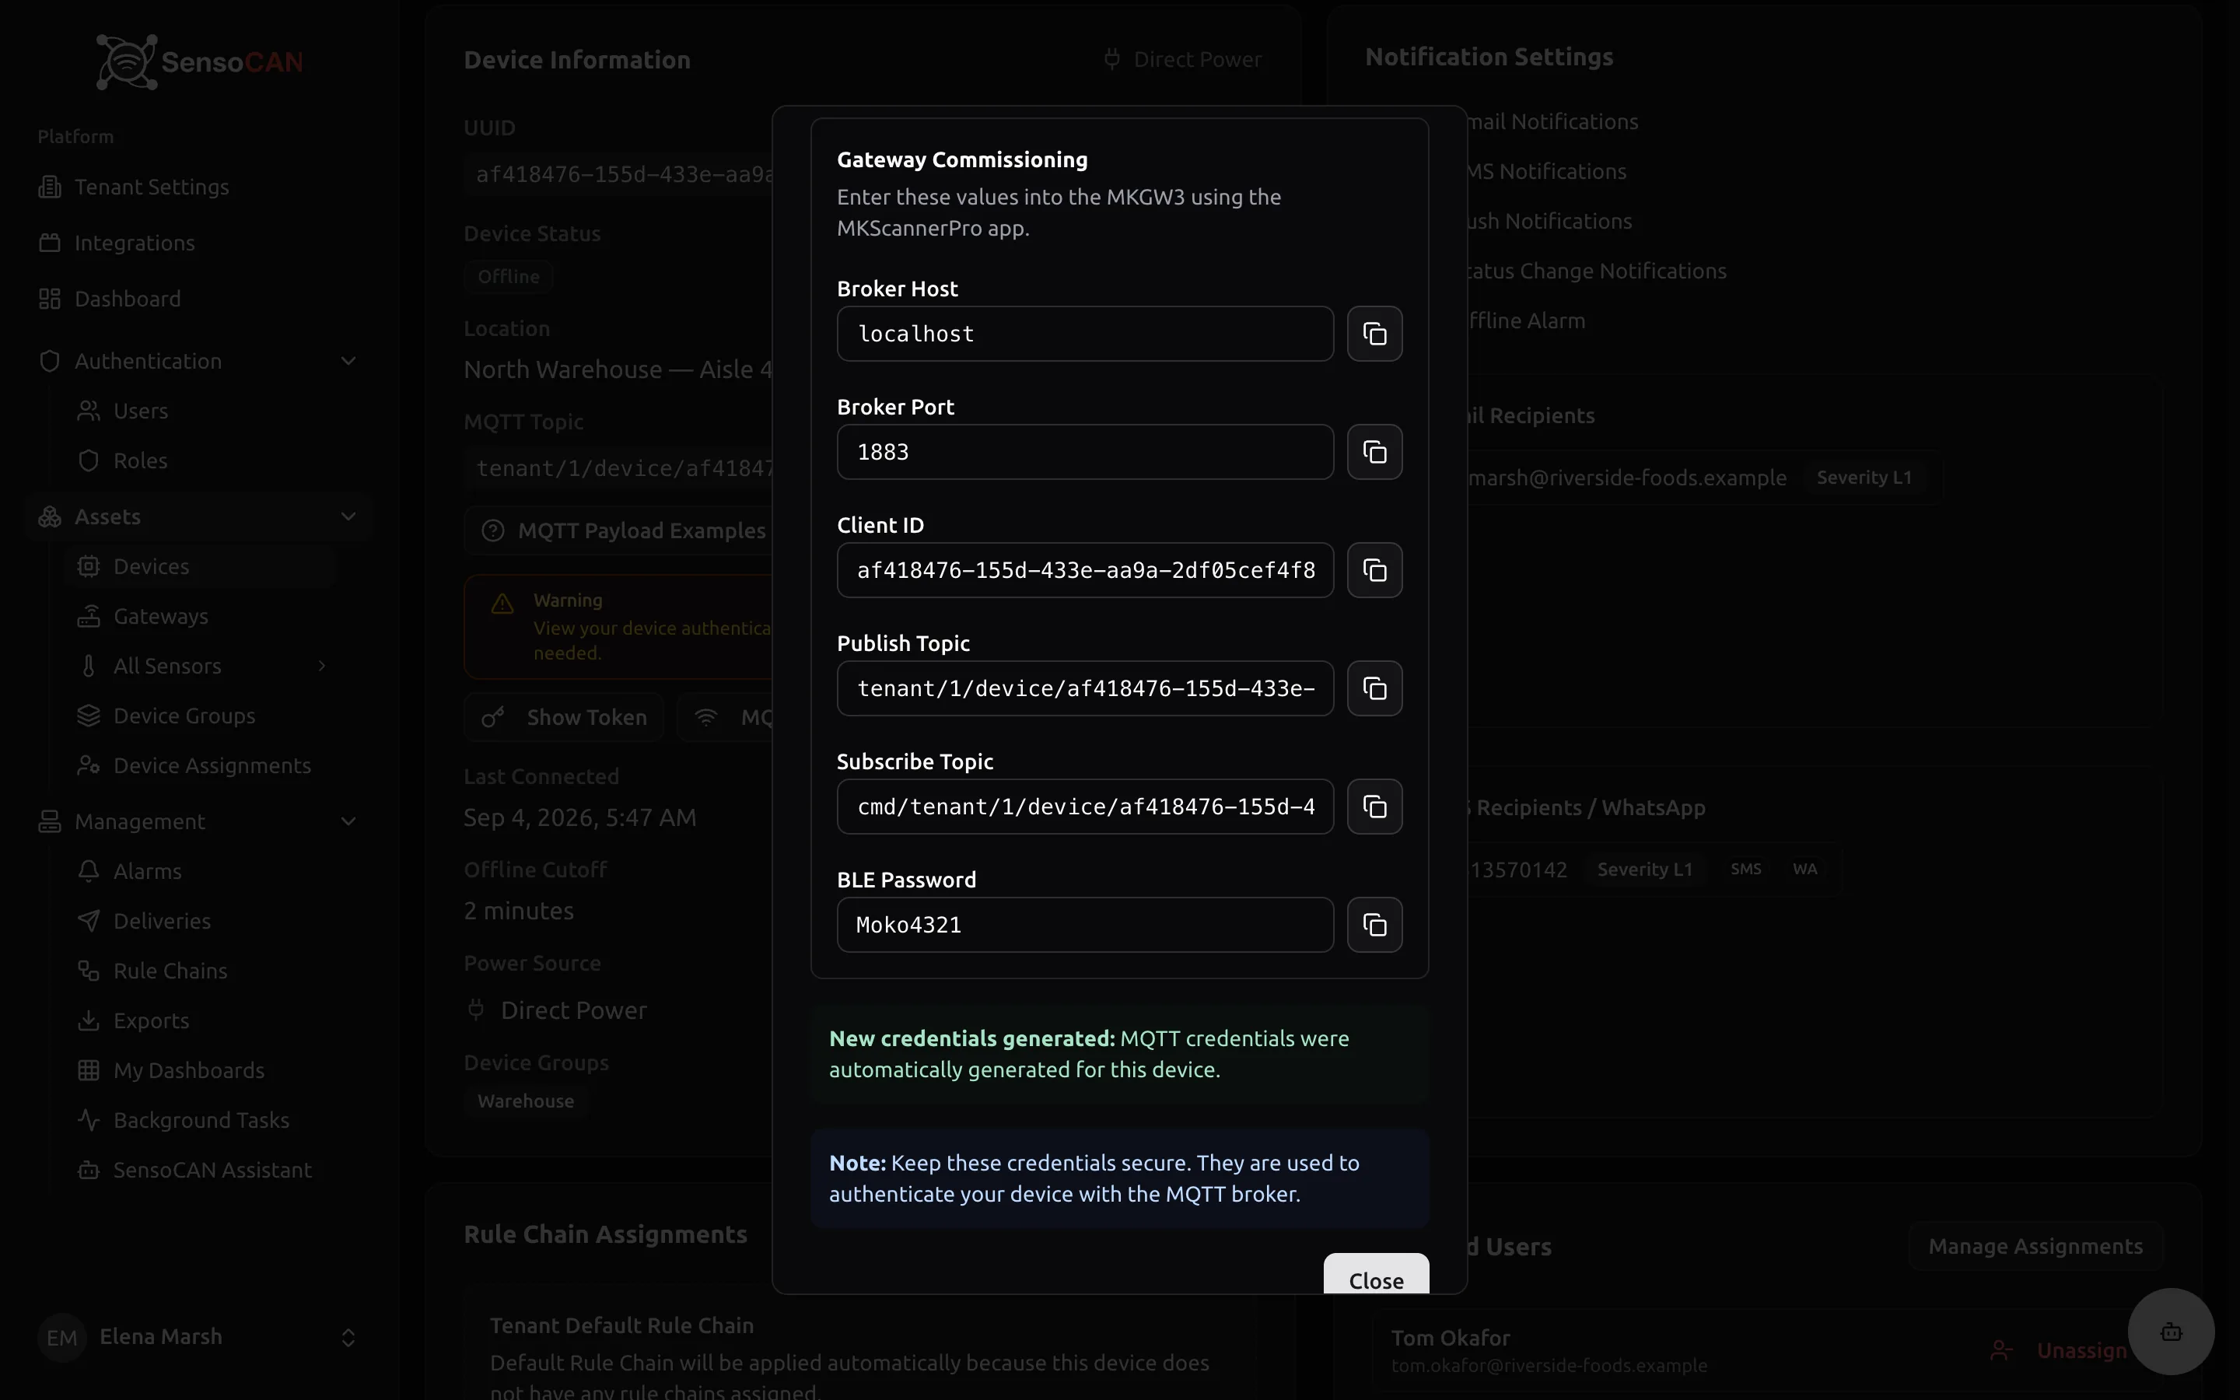Click the Deliveries paper-plane icon
The image size is (2240, 1400).
point(89,922)
